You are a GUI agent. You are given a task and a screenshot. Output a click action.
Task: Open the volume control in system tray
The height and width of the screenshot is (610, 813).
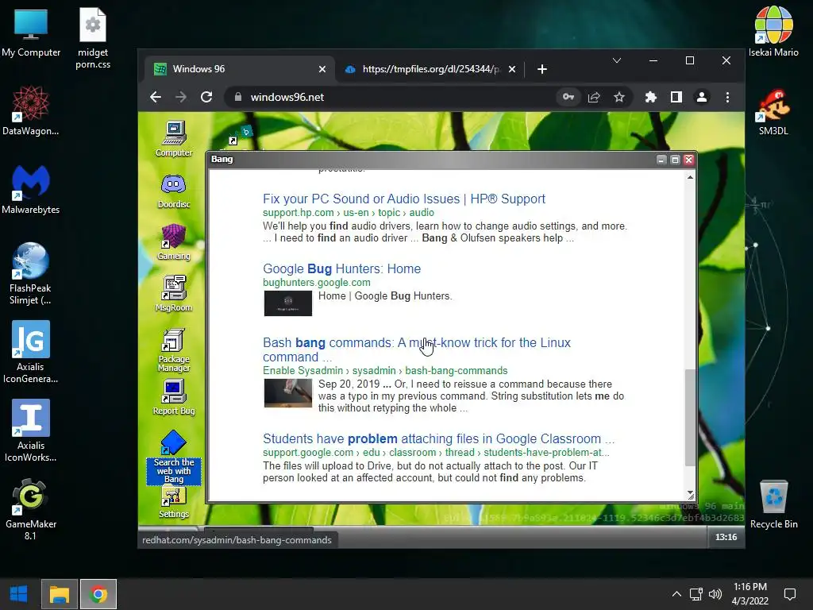coord(715,594)
